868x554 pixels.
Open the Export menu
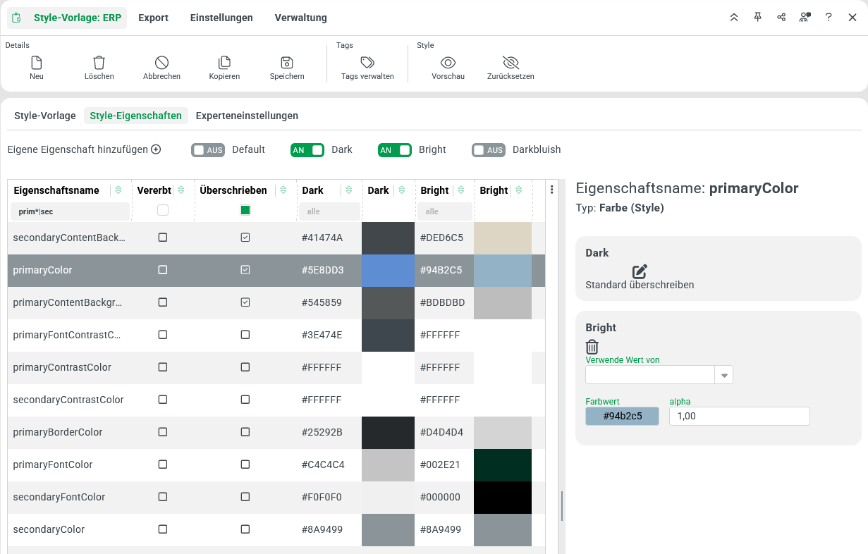pyautogui.click(x=153, y=18)
